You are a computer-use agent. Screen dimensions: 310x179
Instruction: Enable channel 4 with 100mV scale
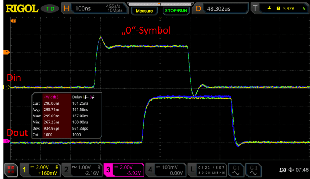[166, 170]
